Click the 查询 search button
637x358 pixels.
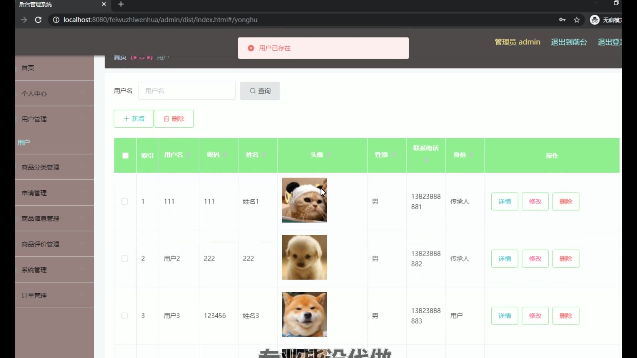tap(260, 91)
